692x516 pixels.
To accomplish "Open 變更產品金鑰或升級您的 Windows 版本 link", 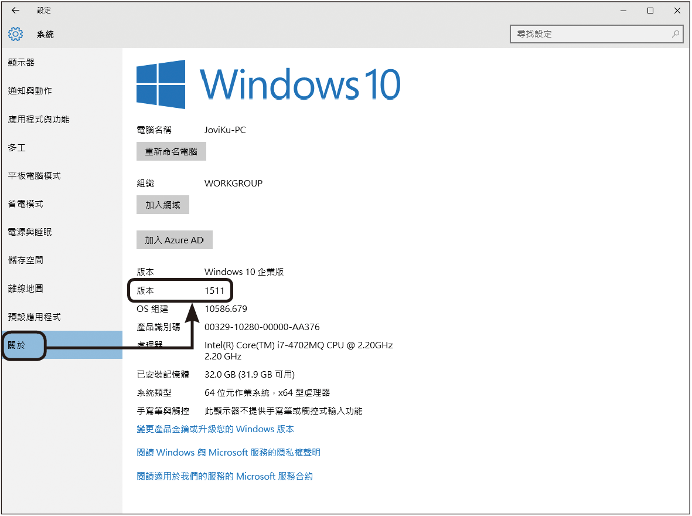I will 216,429.
